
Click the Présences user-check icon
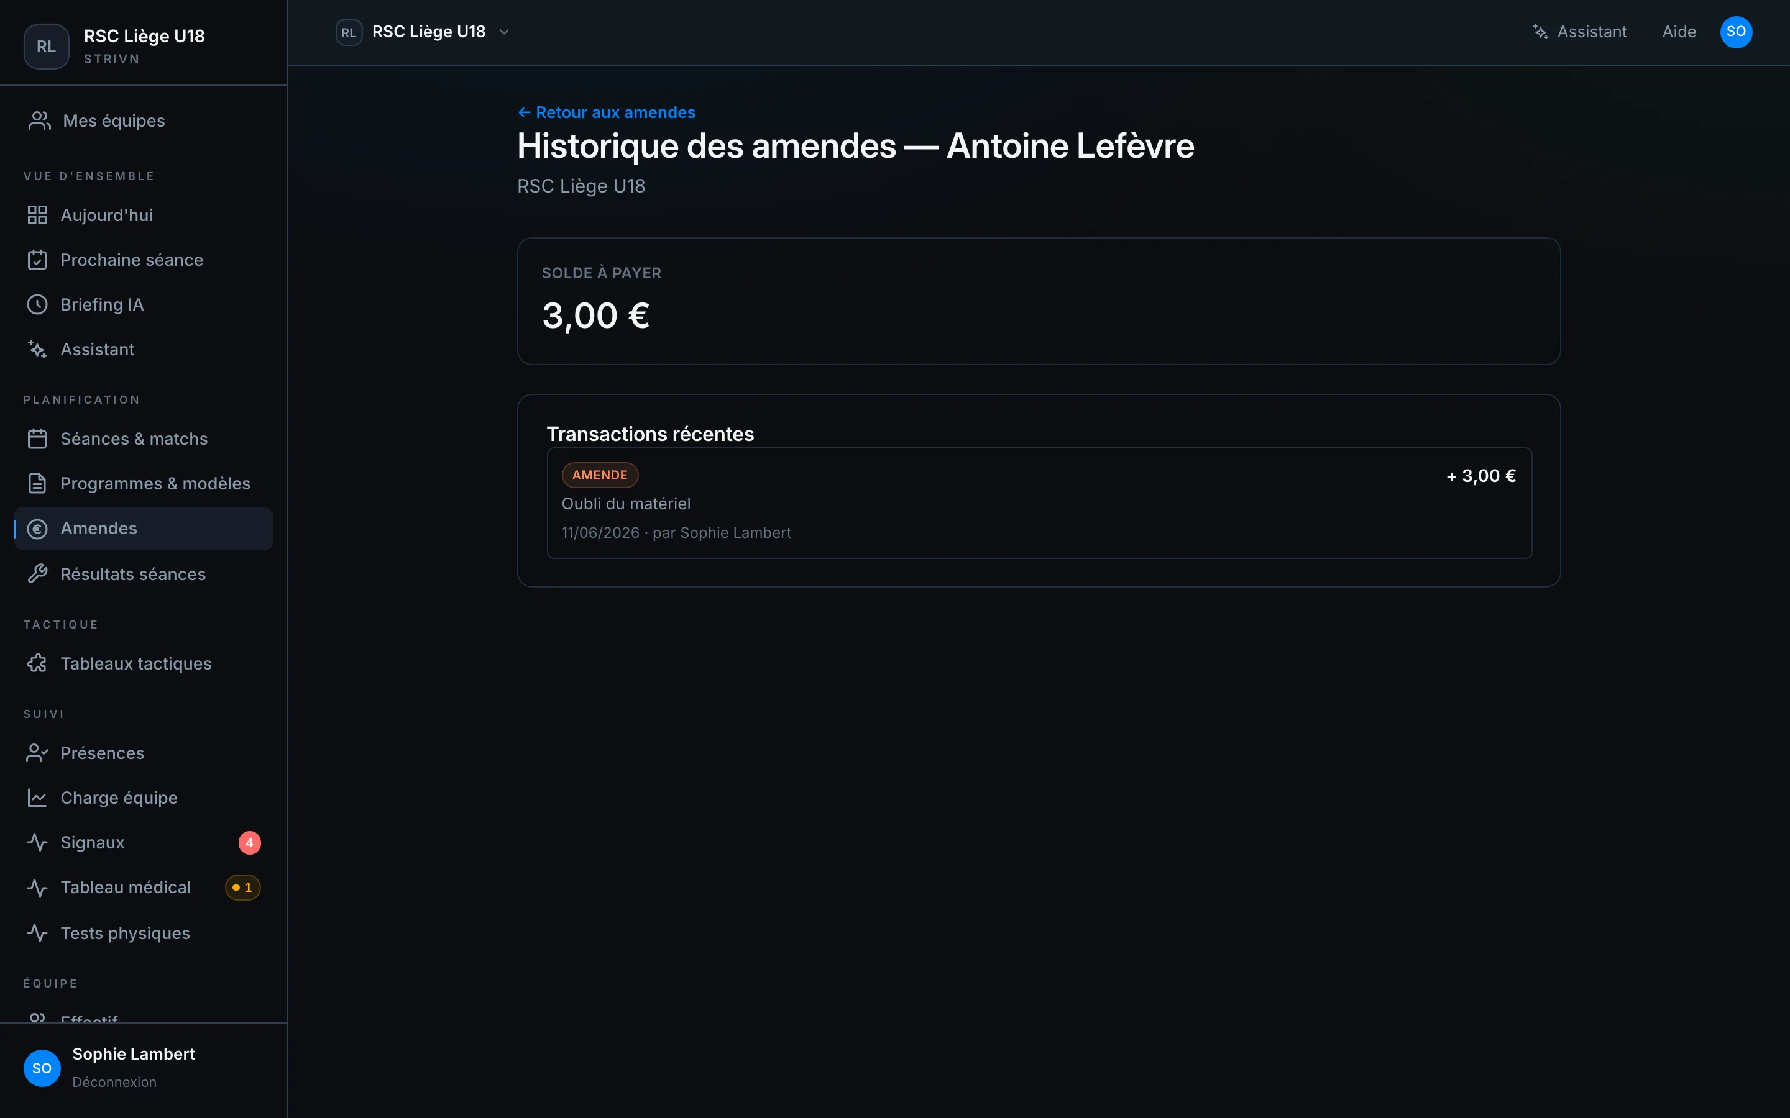37,753
